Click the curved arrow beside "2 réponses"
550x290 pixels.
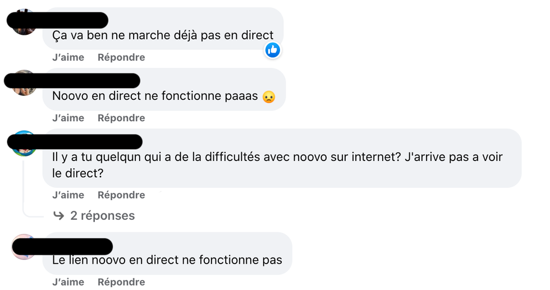[x=58, y=215]
